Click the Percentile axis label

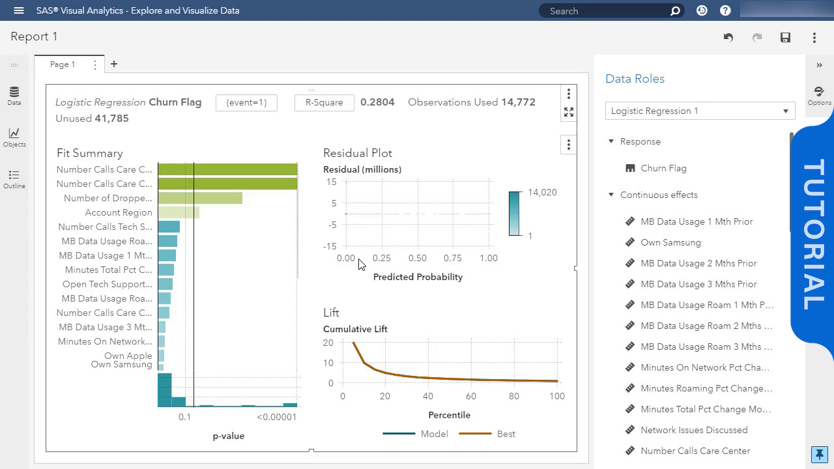[450, 415]
